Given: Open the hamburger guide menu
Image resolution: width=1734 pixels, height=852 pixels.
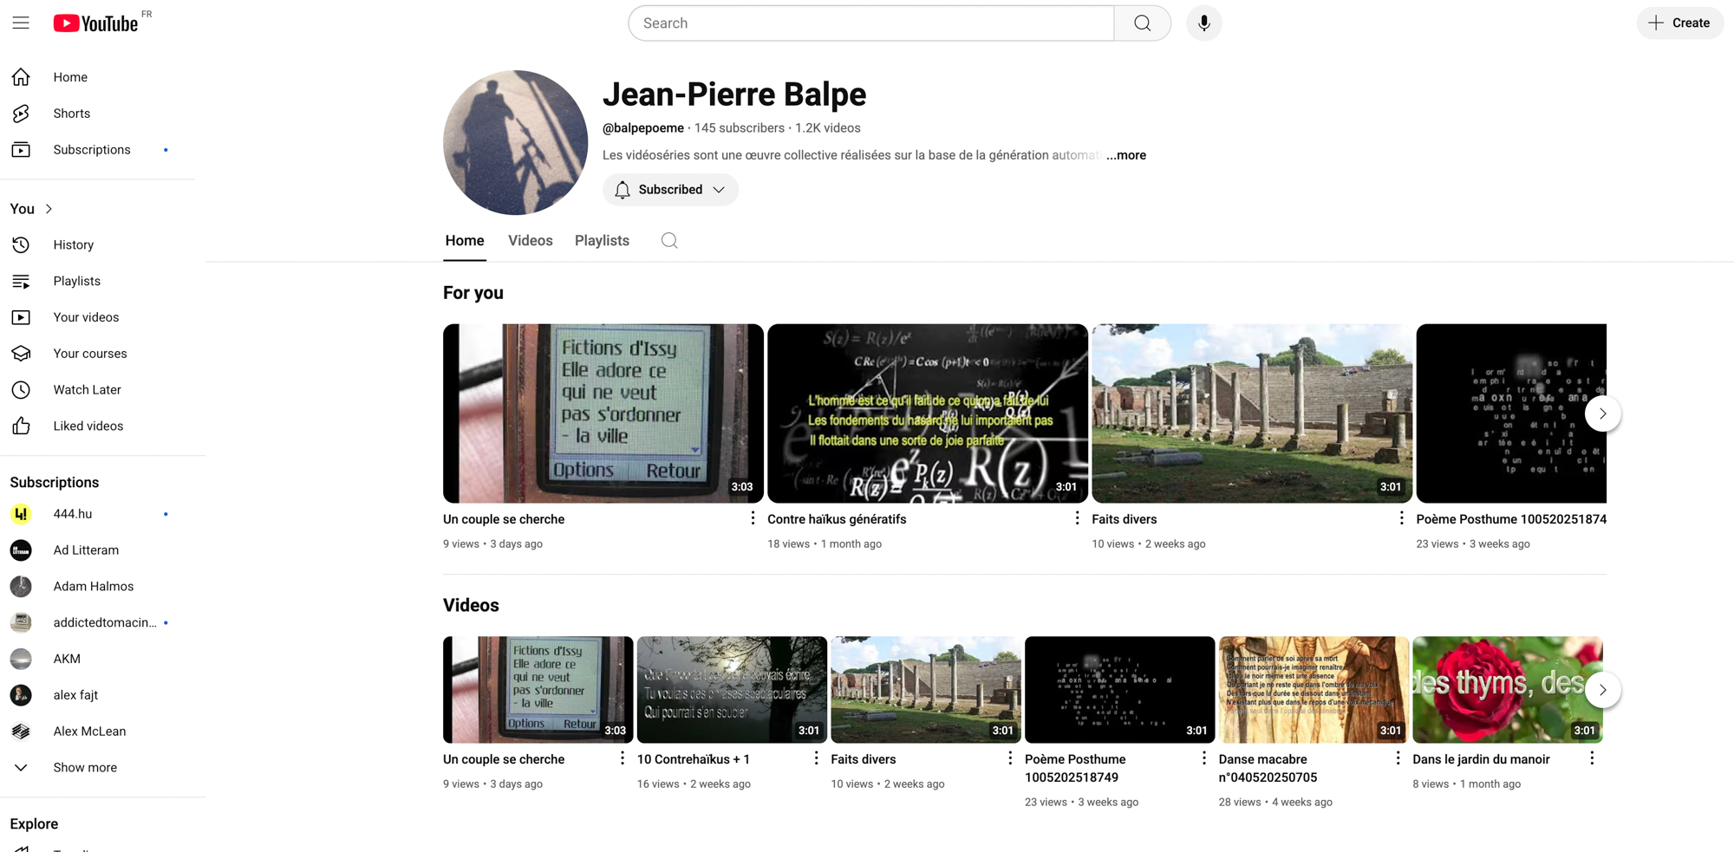Looking at the screenshot, I should [x=21, y=23].
